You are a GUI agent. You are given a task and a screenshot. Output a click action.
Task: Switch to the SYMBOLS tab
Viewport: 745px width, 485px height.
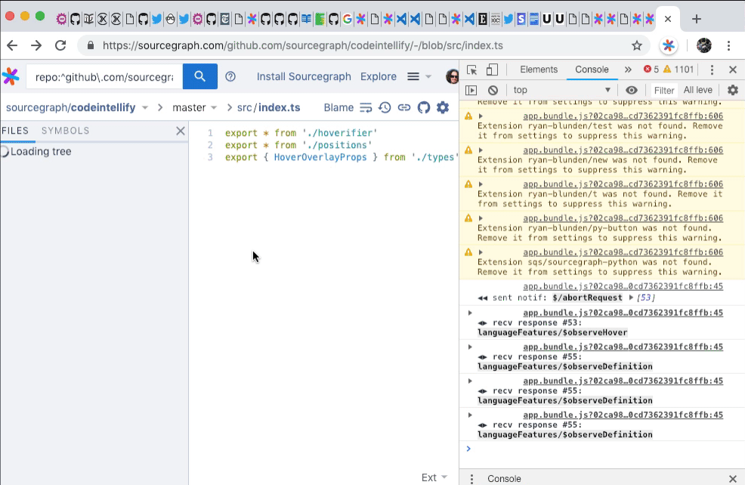click(x=65, y=131)
